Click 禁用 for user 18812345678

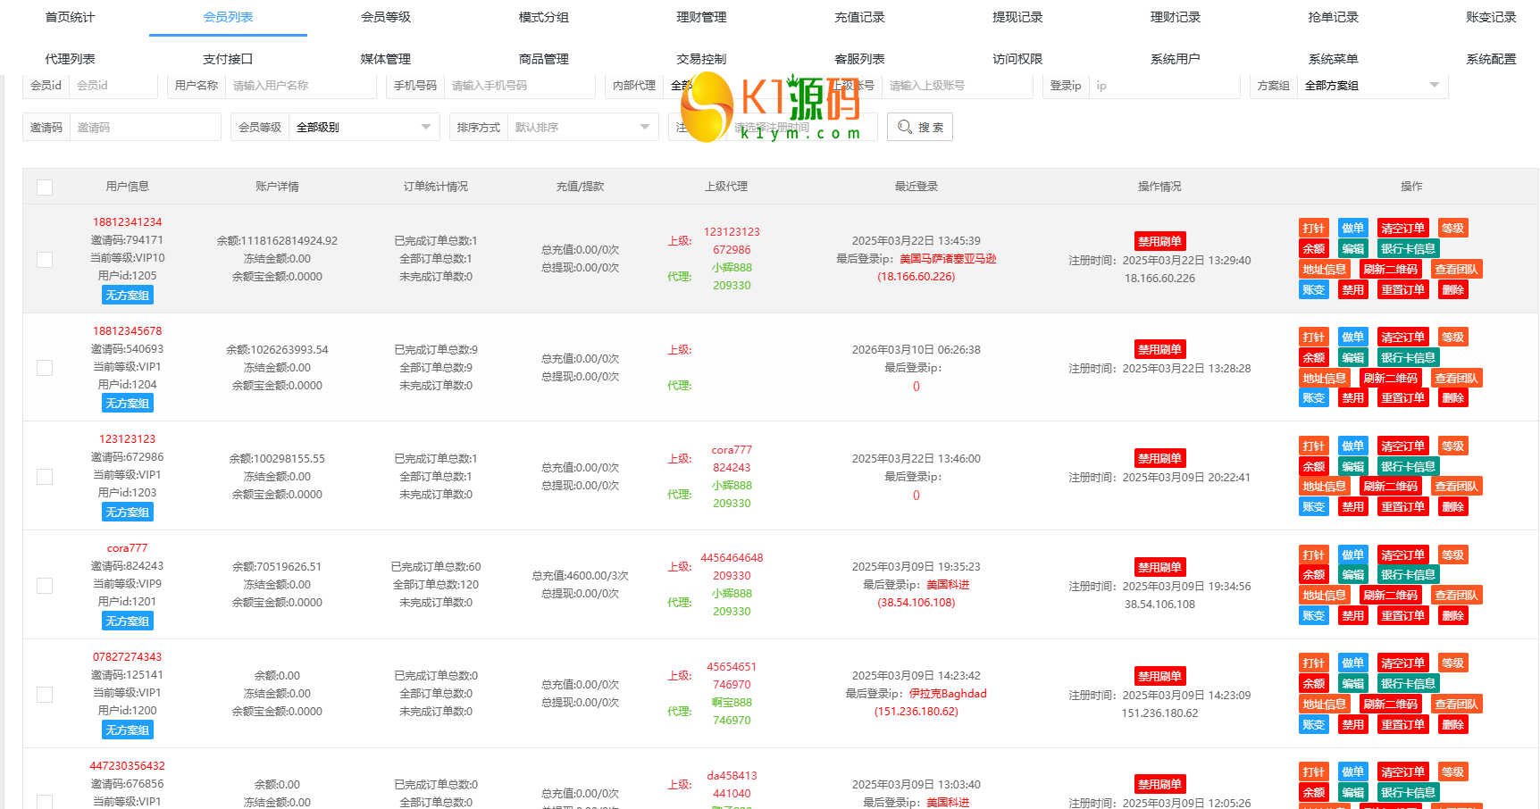click(1352, 398)
